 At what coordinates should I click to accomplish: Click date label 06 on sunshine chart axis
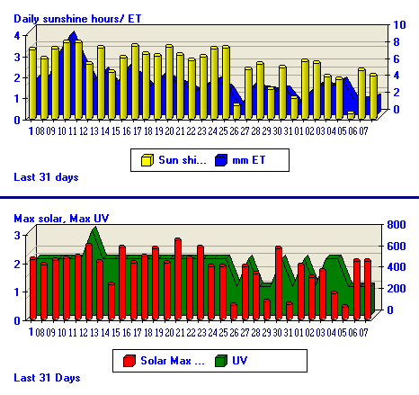352,131
